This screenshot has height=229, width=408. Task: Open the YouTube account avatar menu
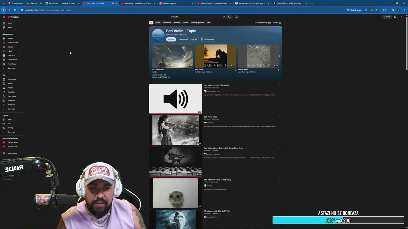(x=401, y=17)
